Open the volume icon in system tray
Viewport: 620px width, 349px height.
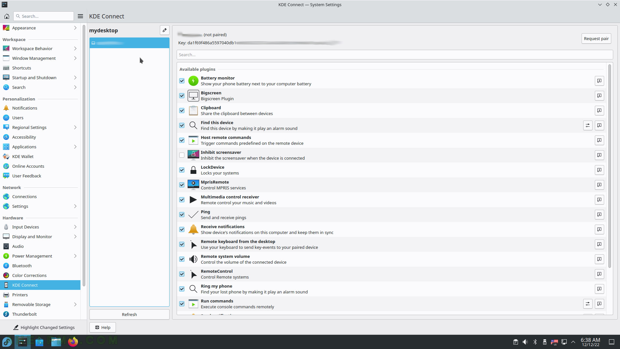click(x=525, y=342)
